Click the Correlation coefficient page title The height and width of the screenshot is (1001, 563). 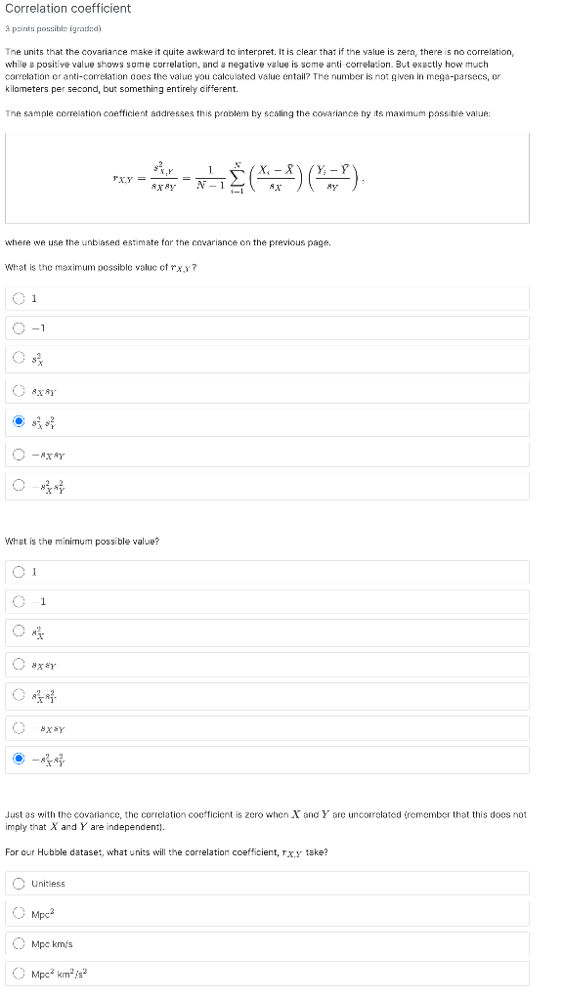click(68, 10)
